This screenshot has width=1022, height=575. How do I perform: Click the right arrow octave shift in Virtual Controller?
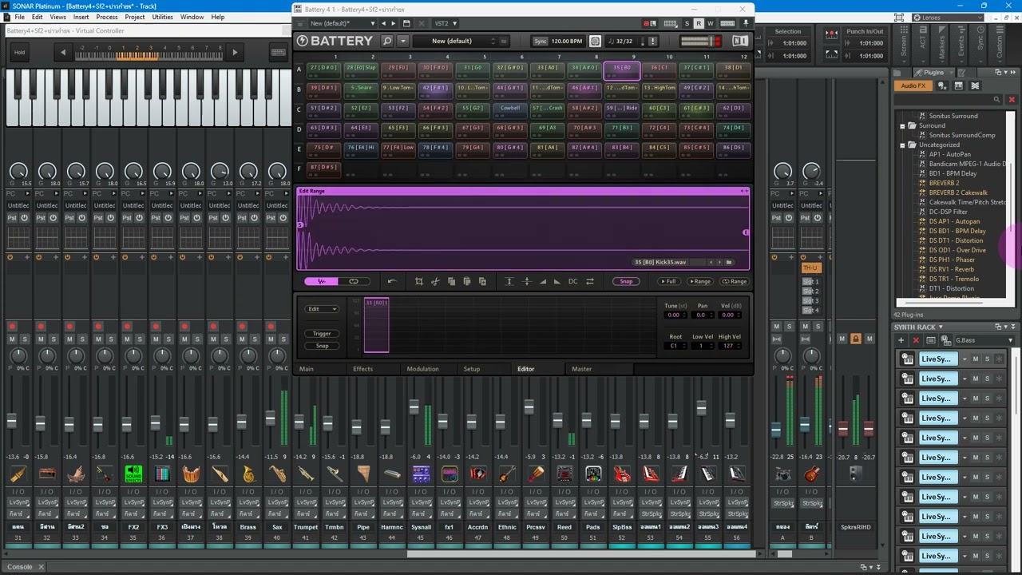(x=234, y=53)
